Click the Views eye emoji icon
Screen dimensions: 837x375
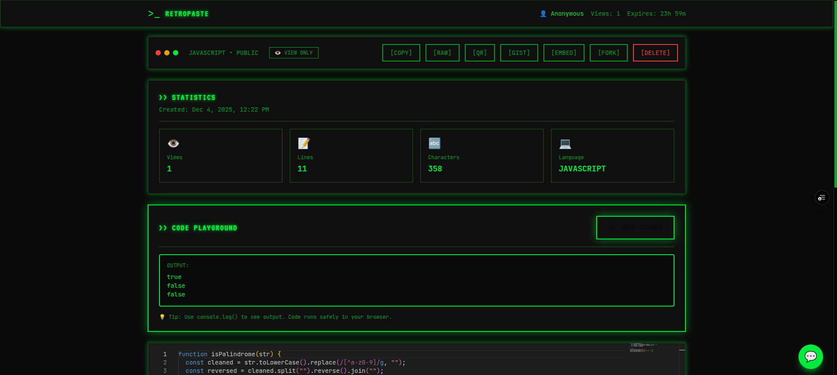point(173,143)
